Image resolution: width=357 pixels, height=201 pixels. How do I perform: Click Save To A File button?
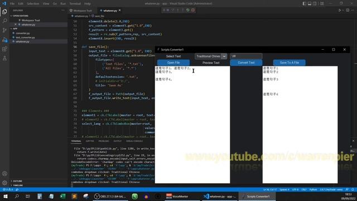[x=290, y=63]
